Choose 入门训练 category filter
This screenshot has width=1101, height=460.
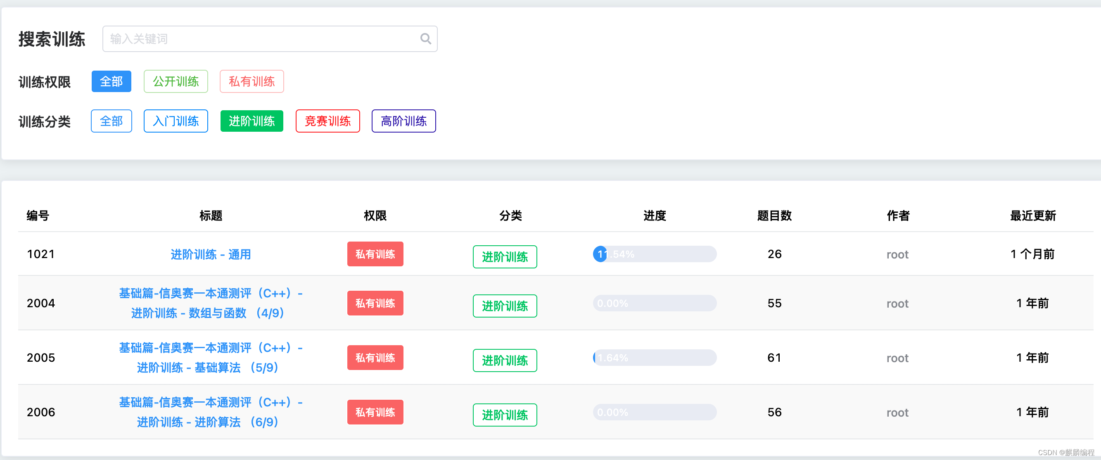click(176, 121)
